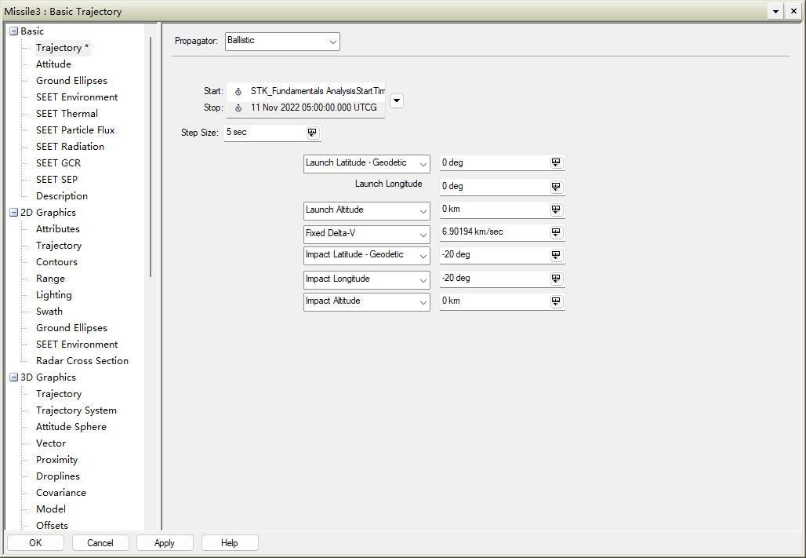Open the Step Size calculator icon
Viewport: 806px width, 558px height.
point(312,133)
